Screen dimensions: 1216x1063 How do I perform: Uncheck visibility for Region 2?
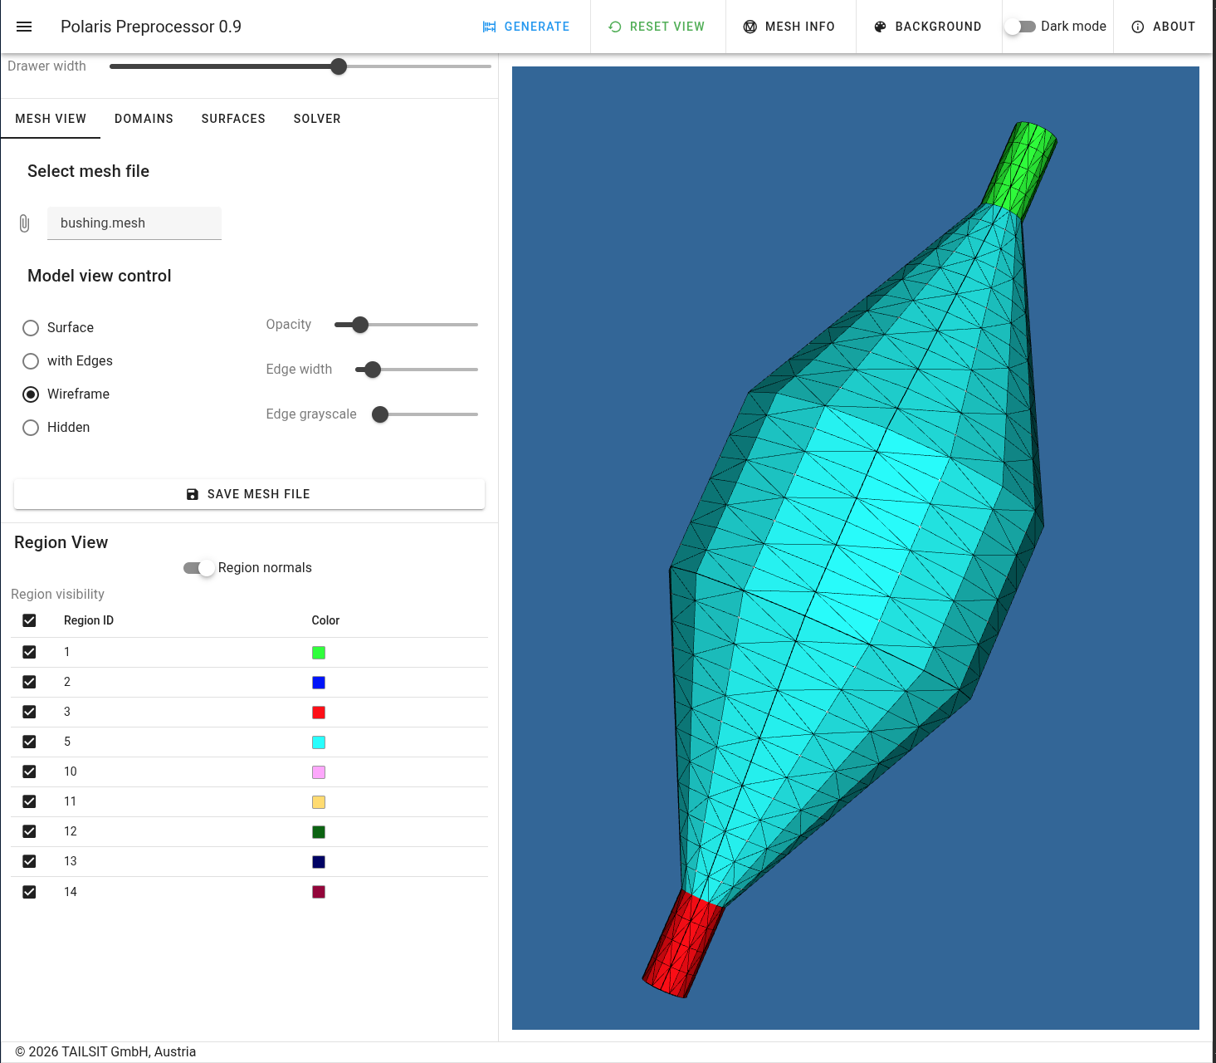pyautogui.click(x=29, y=682)
